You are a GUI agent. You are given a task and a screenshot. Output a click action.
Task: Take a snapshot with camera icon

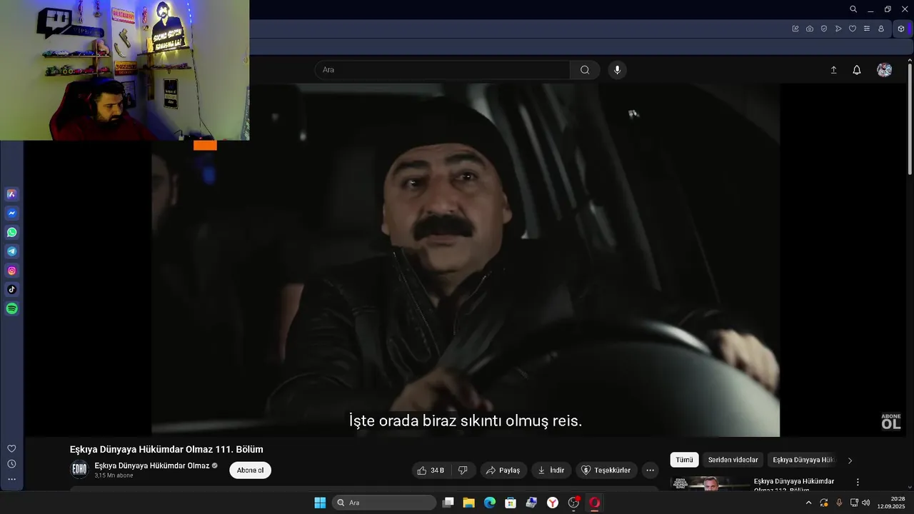point(810,29)
